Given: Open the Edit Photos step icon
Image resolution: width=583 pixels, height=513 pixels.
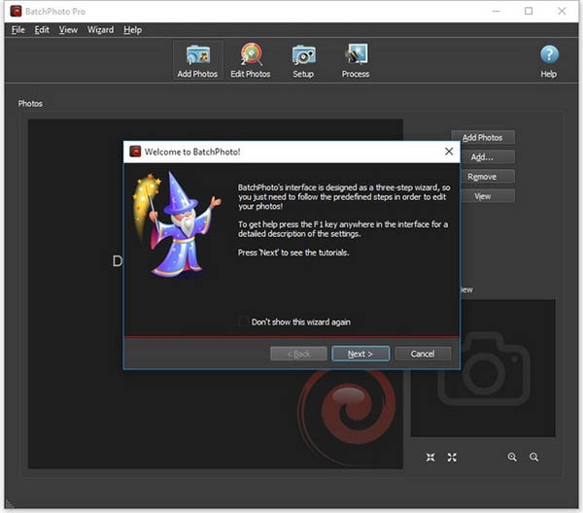Looking at the screenshot, I should click(x=251, y=60).
